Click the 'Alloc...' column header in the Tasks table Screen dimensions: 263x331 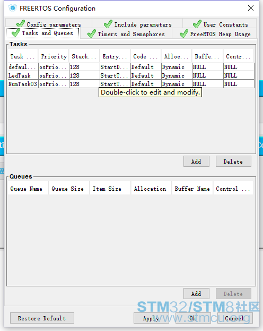pyautogui.click(x=177, y=56)
